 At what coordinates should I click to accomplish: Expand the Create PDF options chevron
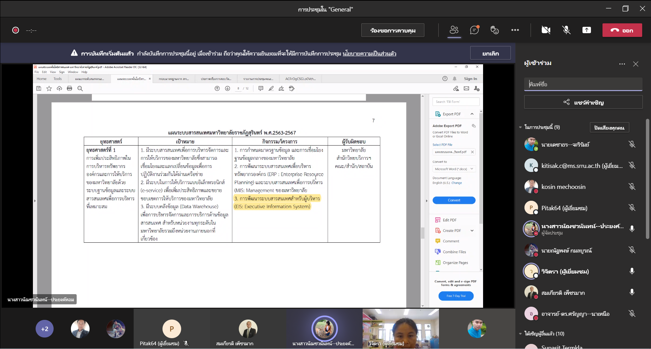(x=472, y=230)
